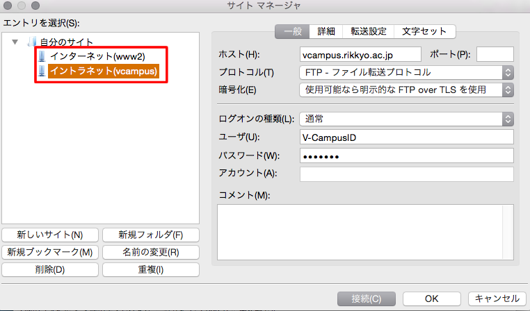This screenshot has width=530, height=311.
Task: Open the 文字セット tab
Action: coord(424,31)
